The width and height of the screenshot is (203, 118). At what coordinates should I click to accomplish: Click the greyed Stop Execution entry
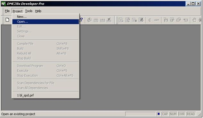45,75
